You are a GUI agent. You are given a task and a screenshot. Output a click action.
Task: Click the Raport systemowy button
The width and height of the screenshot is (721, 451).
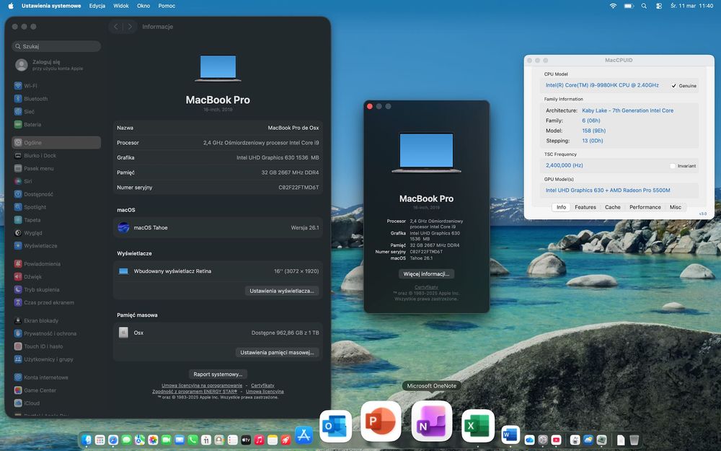(218, 374)
